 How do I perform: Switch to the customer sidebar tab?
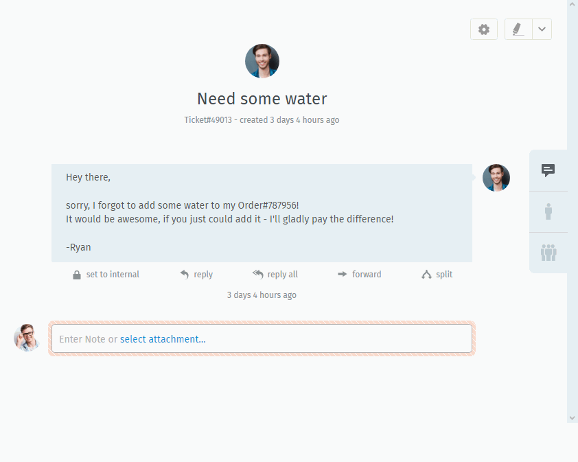(x=548, y=211)
